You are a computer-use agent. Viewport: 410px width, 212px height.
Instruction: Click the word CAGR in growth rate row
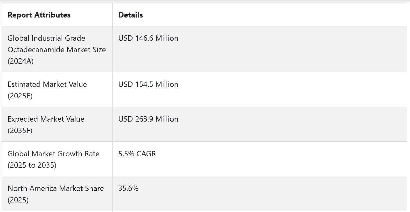(x=146, y=154)
